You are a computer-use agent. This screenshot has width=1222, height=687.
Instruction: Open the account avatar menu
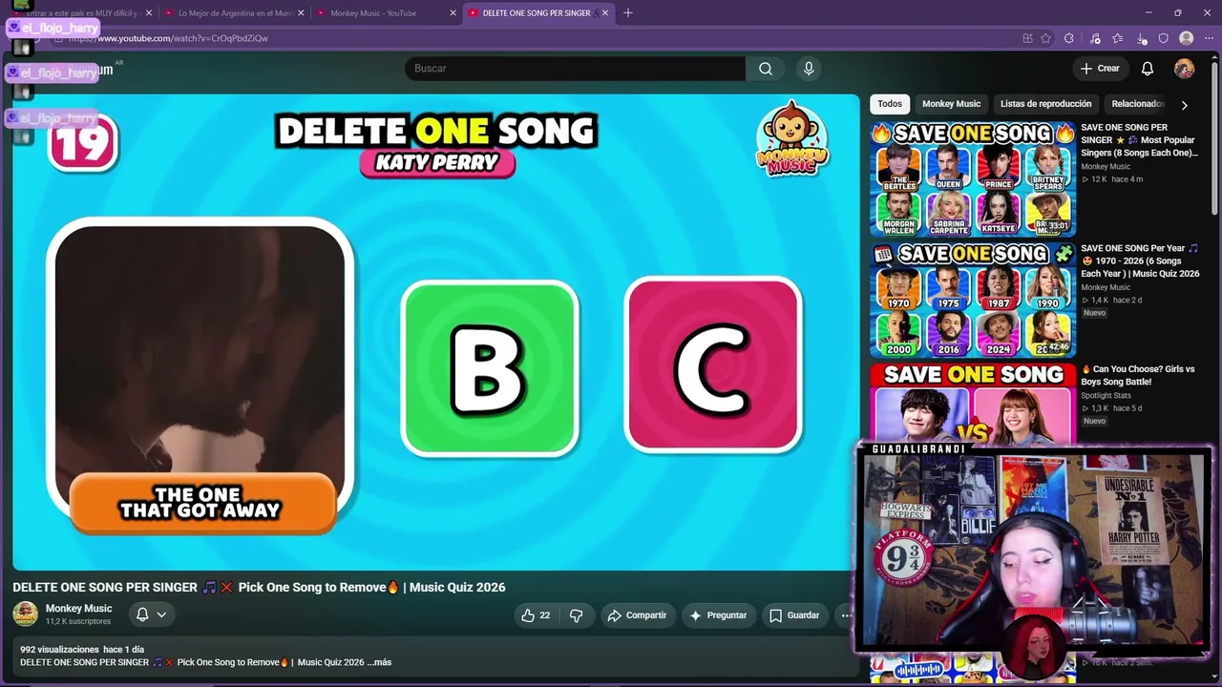coord(1184,69)
